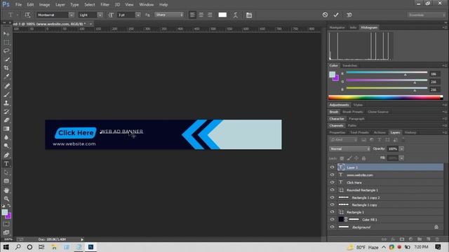Switch to the Swatches tab
This screenshot has width=449, height=252.
pos(349,65)
